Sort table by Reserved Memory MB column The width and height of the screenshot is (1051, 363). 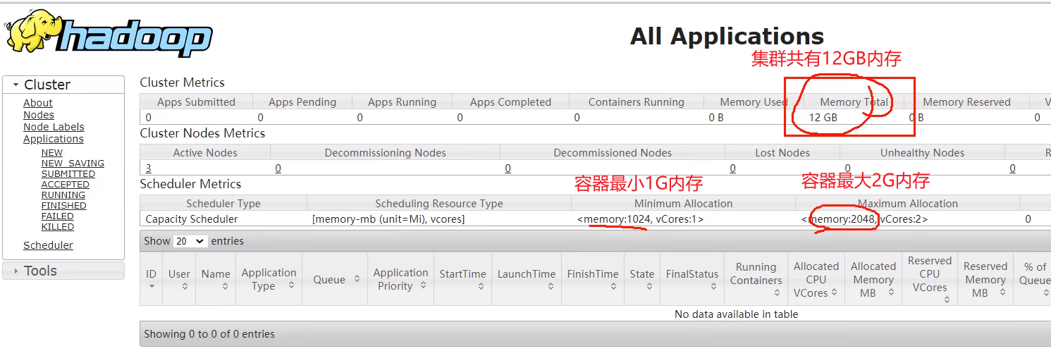click(985, 279)
